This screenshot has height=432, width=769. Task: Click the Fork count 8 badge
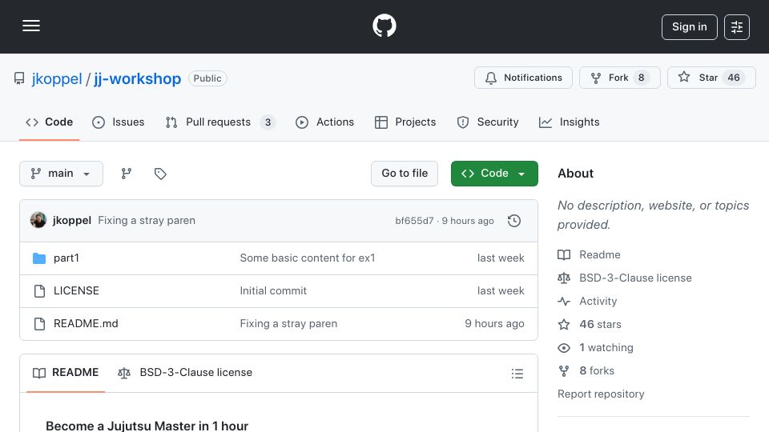[641, 78]
